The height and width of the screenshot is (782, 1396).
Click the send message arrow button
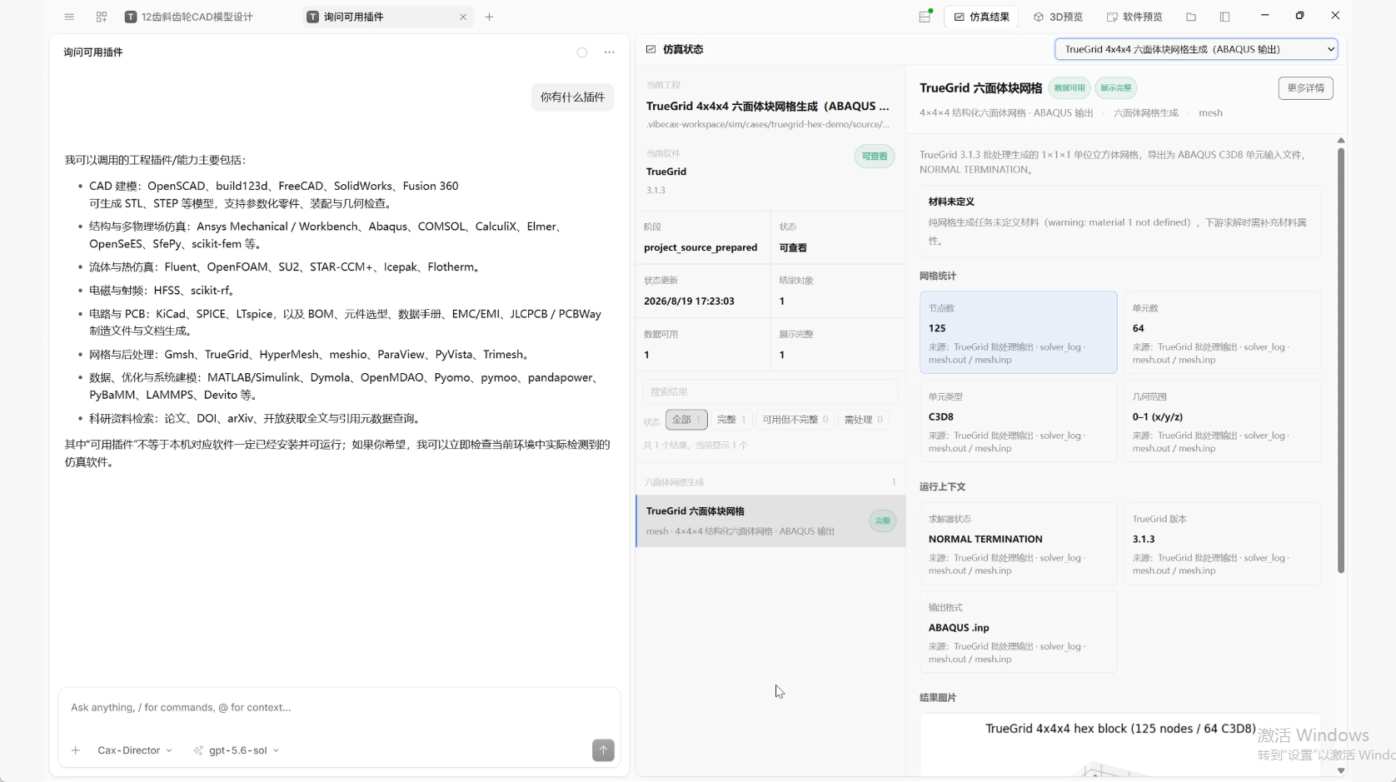click(603, 750)
